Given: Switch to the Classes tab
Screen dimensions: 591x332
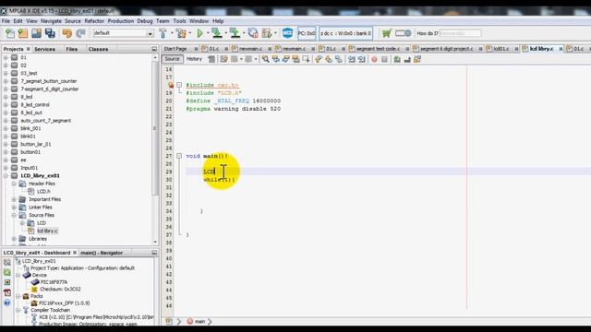Looking at the screenshot, I should 98,49.
